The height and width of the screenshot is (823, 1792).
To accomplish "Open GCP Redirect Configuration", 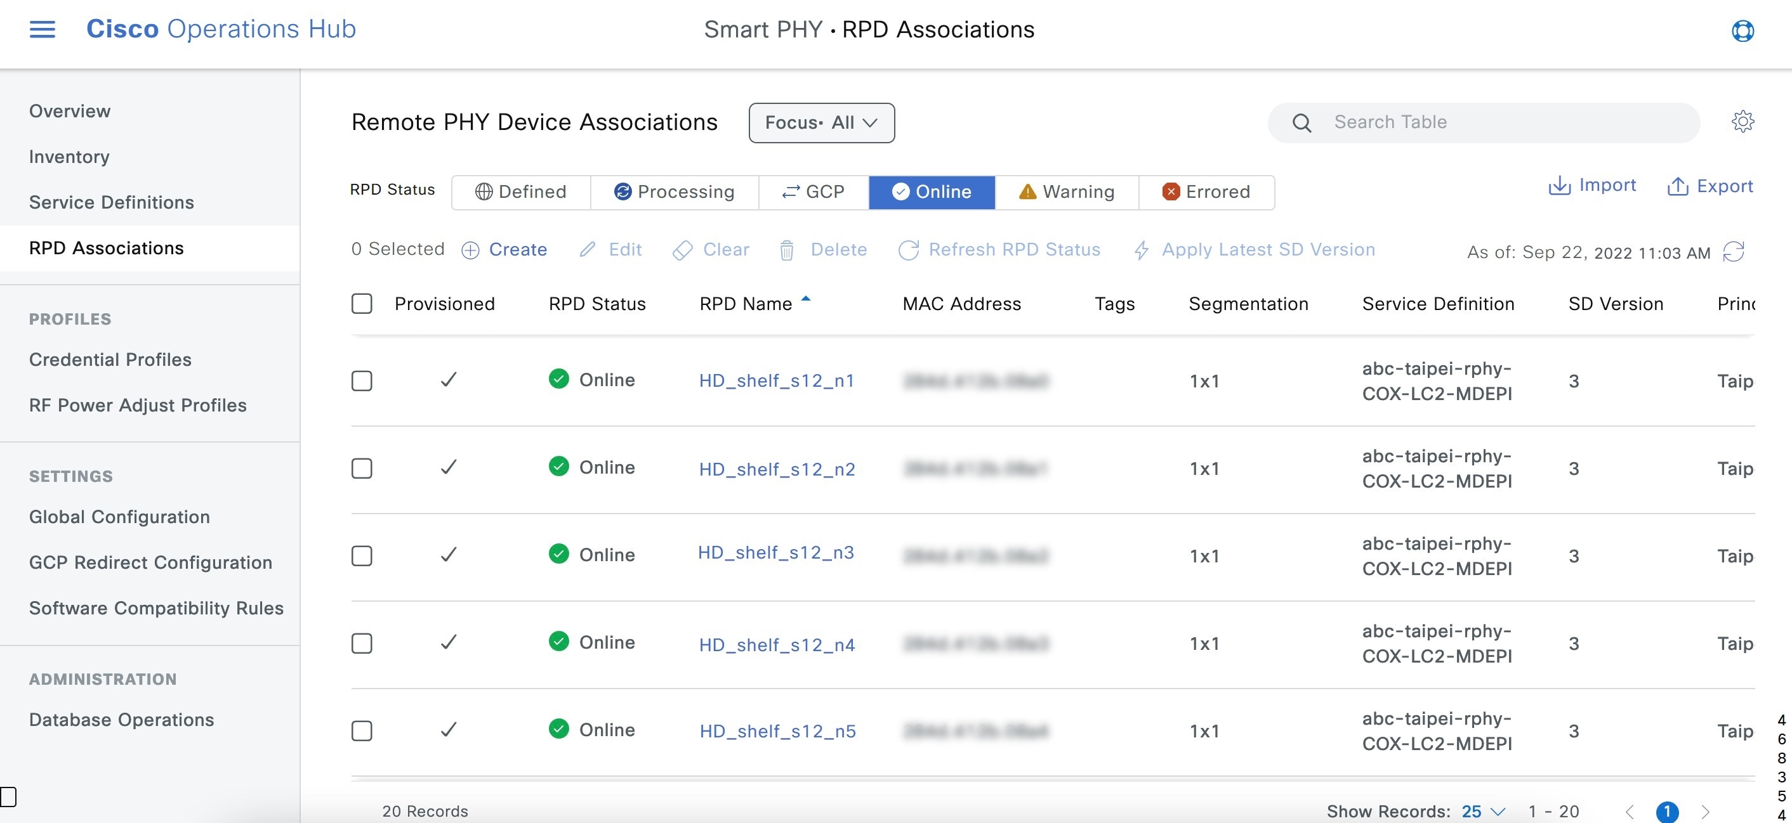I will (150, 562).
